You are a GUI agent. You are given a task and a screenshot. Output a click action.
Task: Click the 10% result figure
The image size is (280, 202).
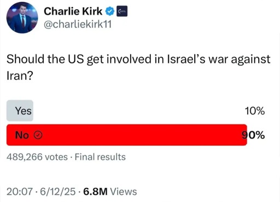pos(255,111)
